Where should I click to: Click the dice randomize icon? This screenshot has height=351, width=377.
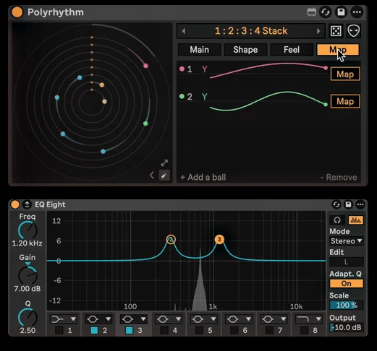pyautogui.click(x=336, y=31)
